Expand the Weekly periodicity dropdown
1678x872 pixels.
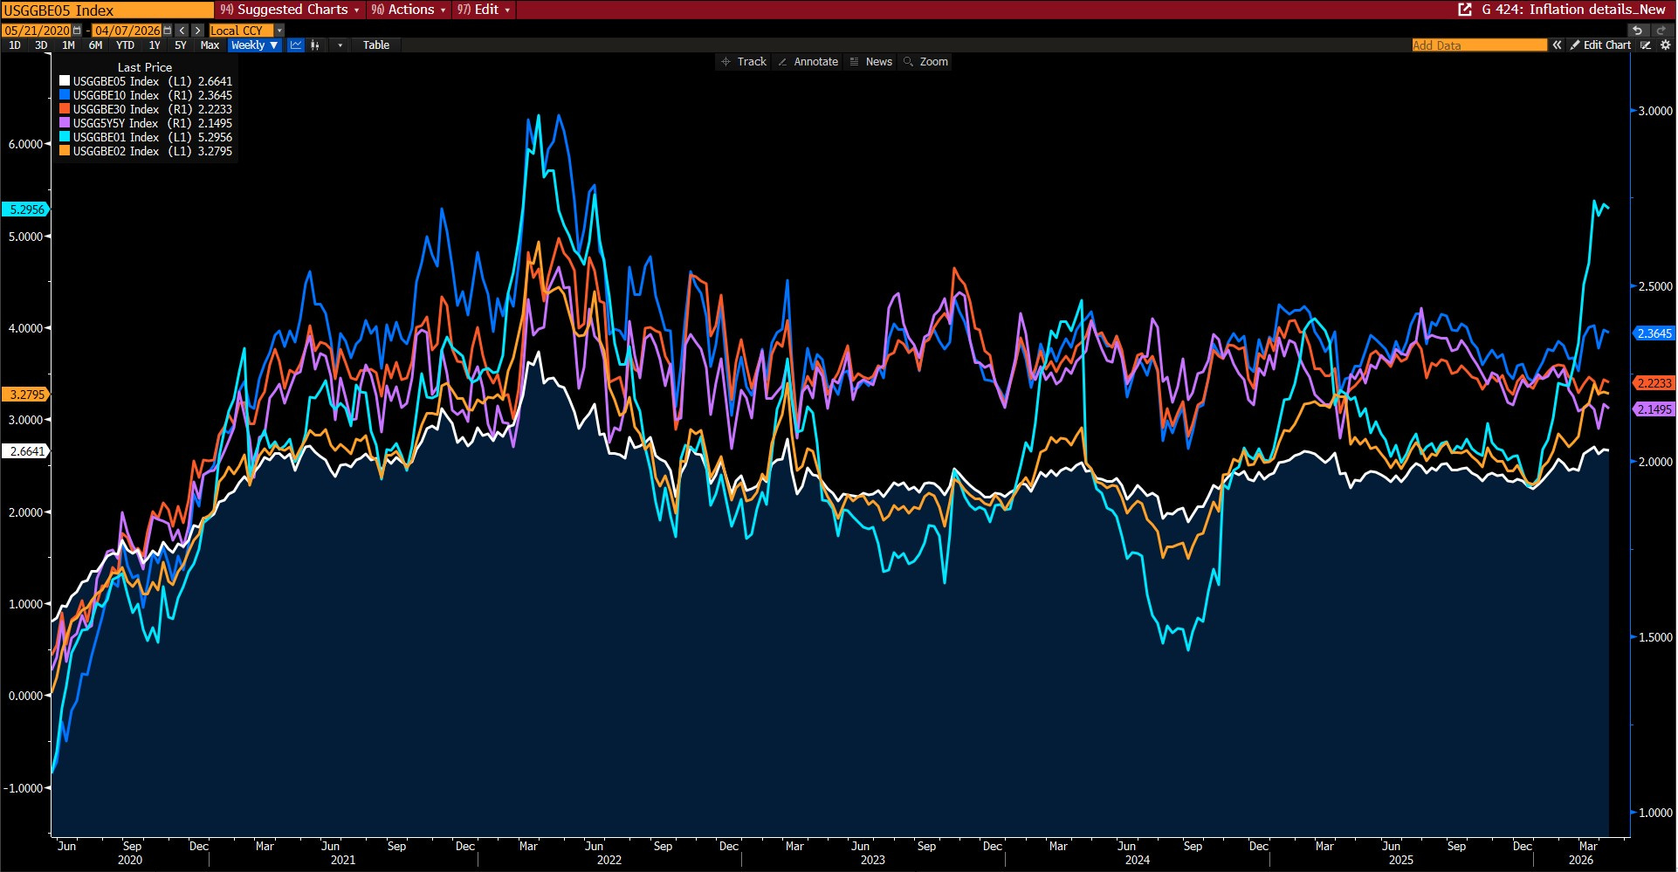click(254, 45)
